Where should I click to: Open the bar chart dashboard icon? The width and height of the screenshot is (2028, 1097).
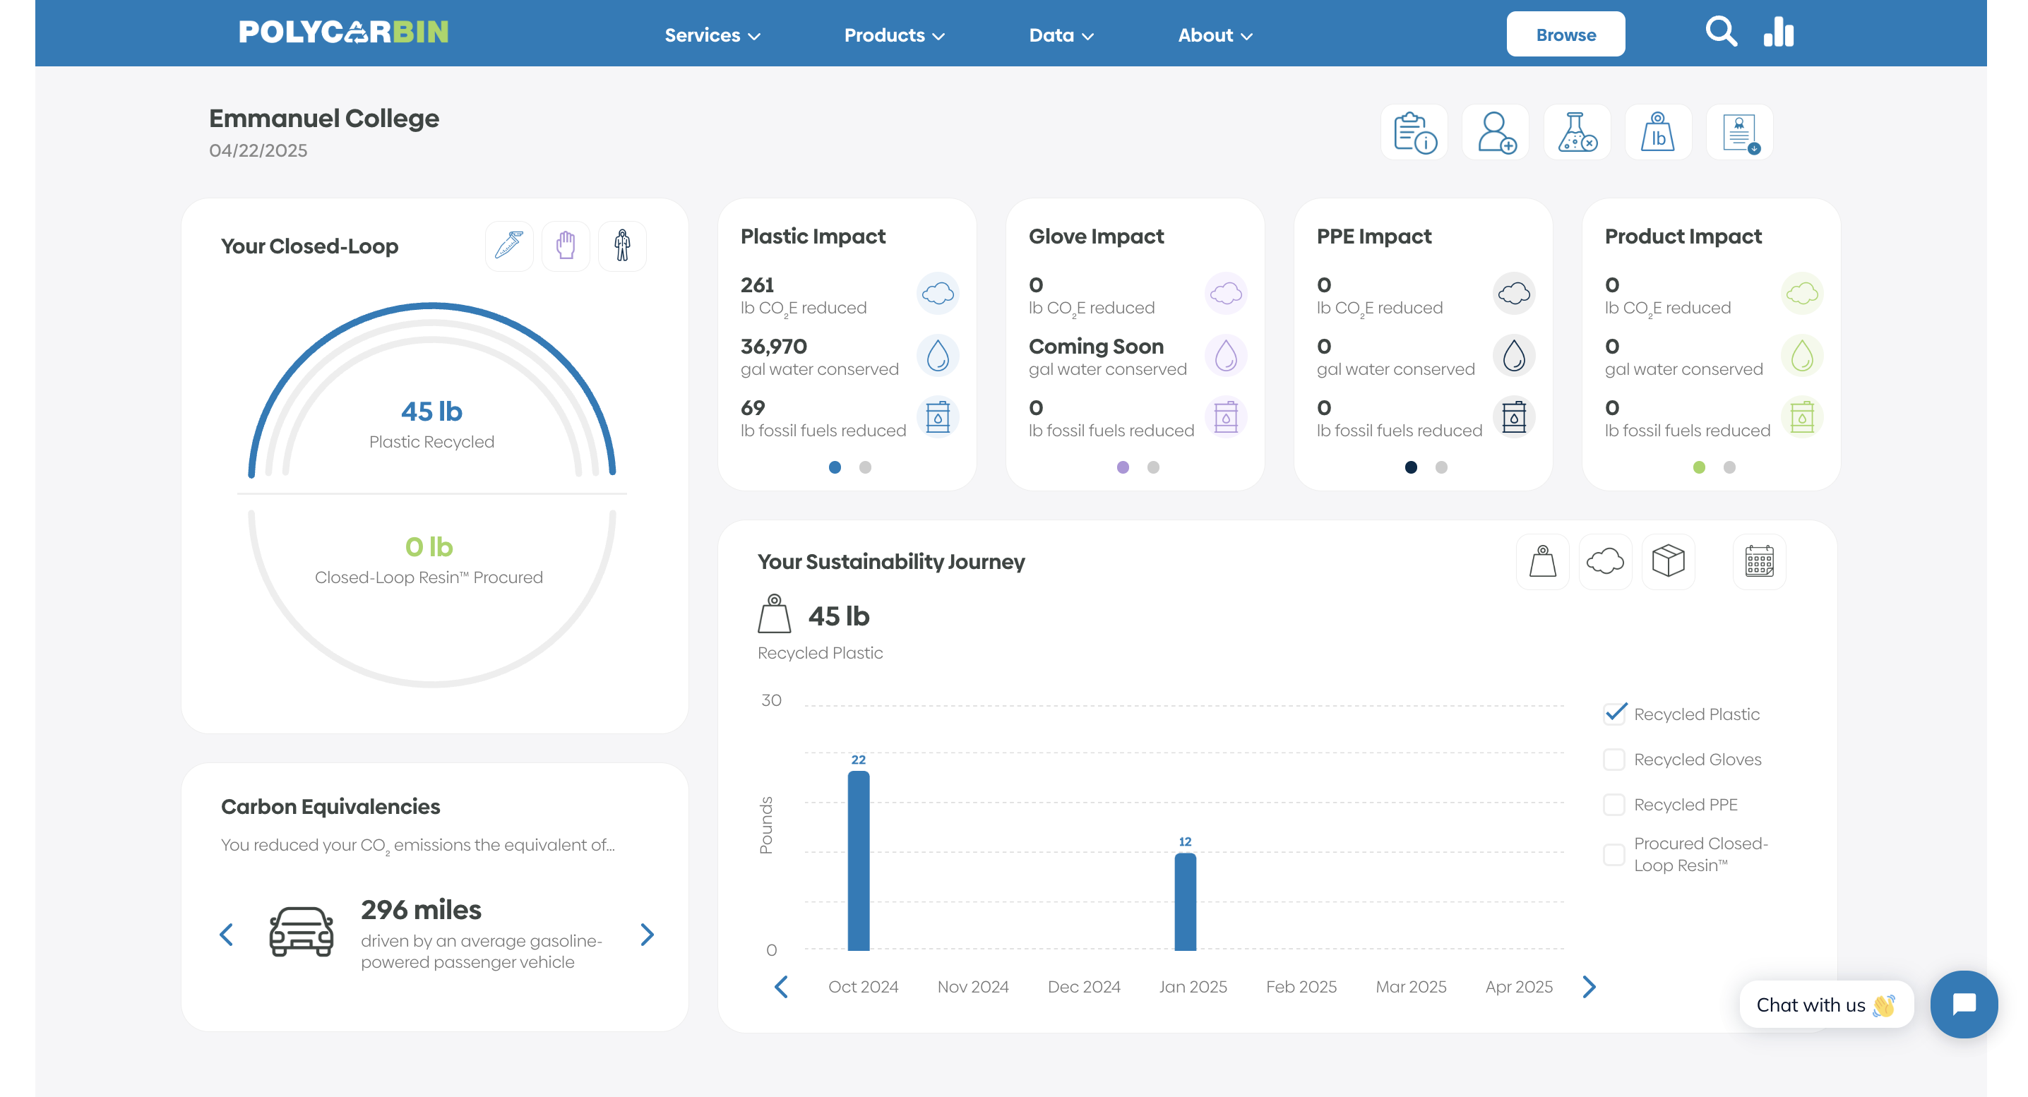click(x=1777, y=33)
